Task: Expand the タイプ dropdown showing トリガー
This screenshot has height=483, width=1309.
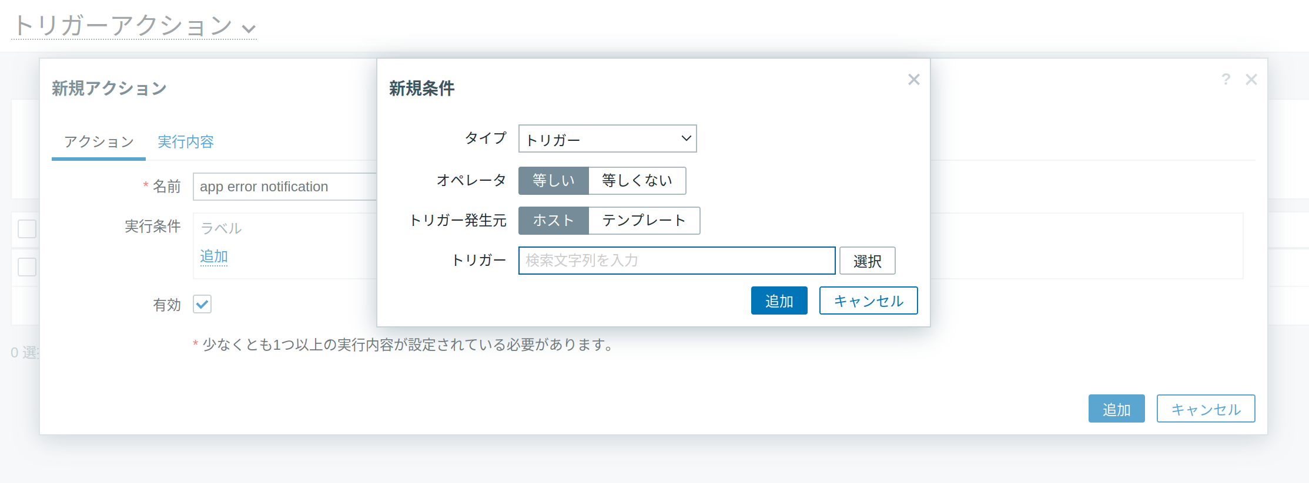Action: [x=607, y=139]
